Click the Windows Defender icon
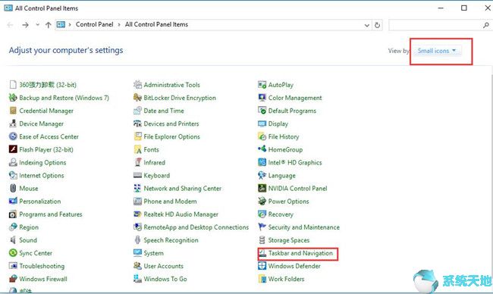The width and height of the screenshot is (493, 294). [262, 266]
